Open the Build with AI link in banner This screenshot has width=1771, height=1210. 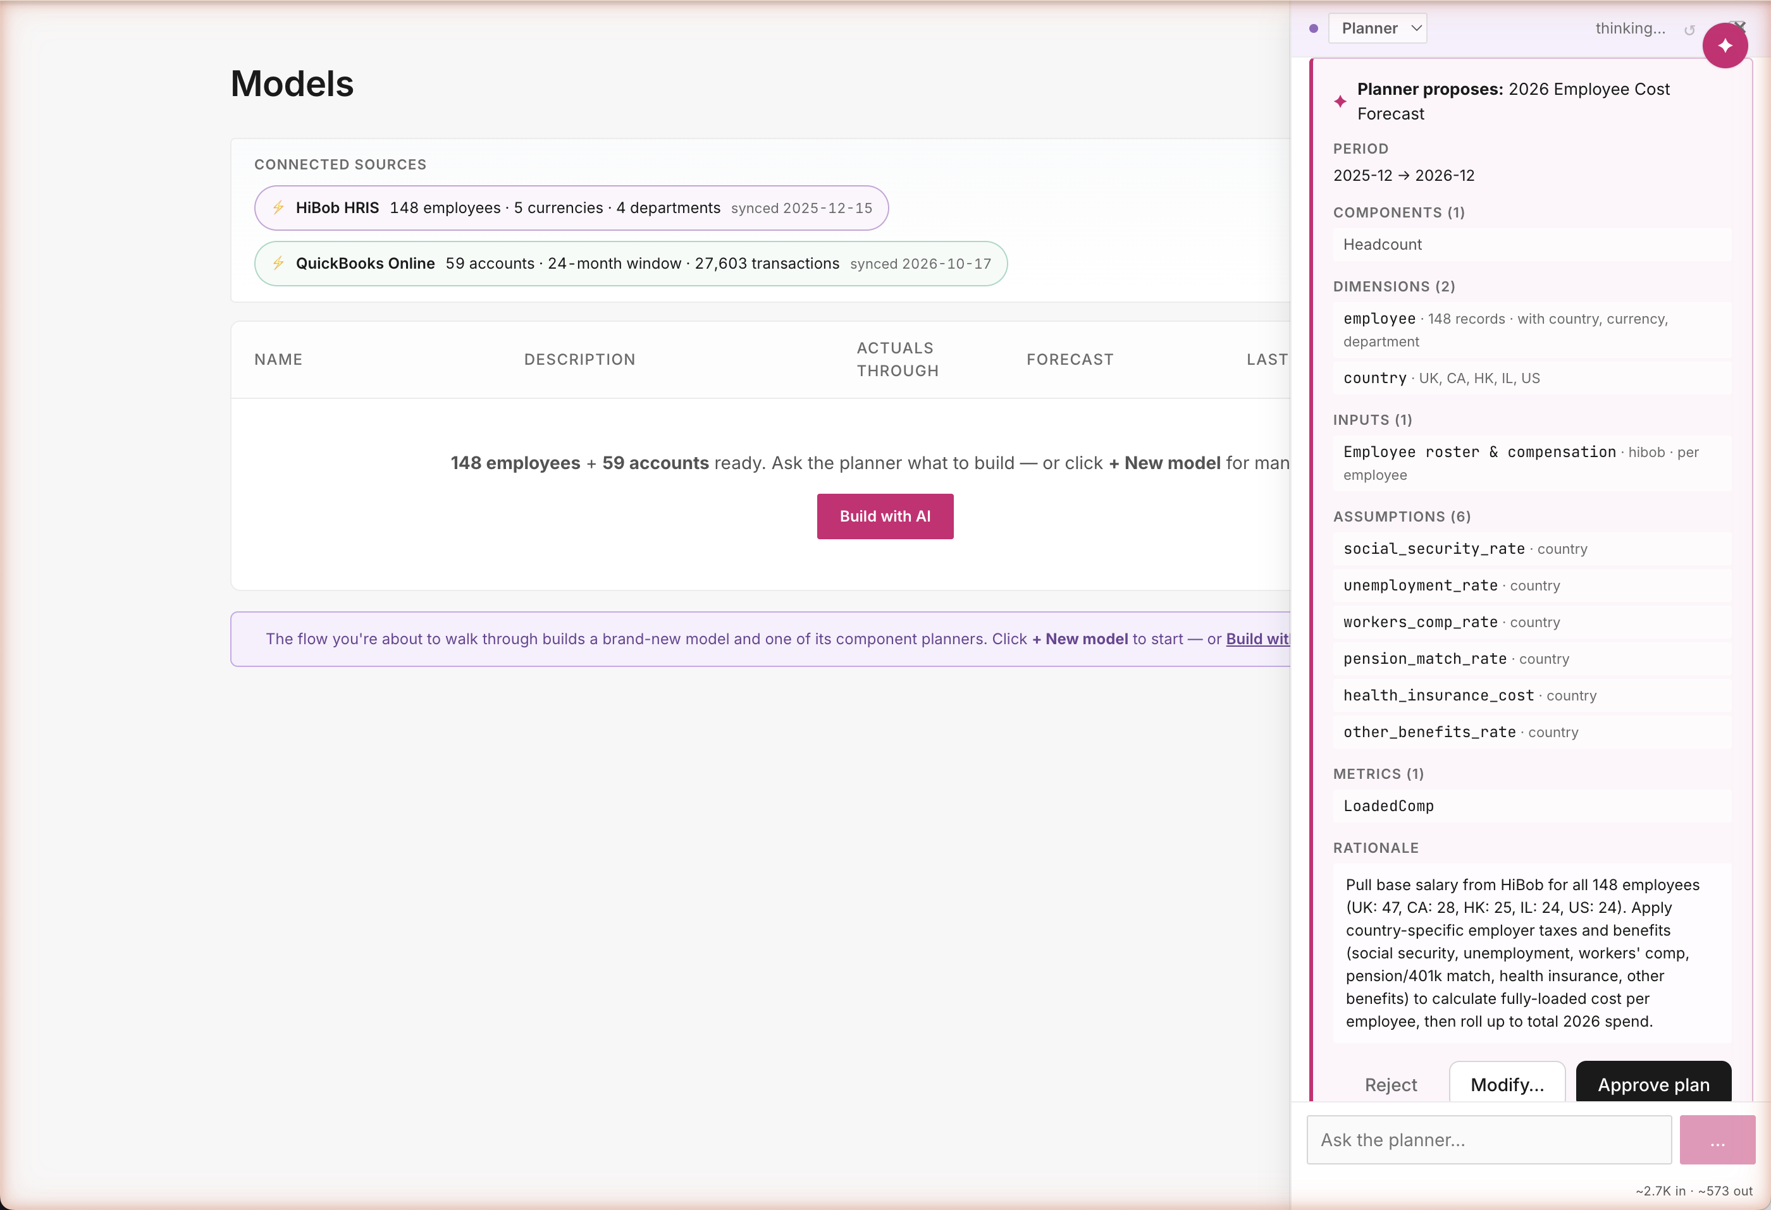1257,638
